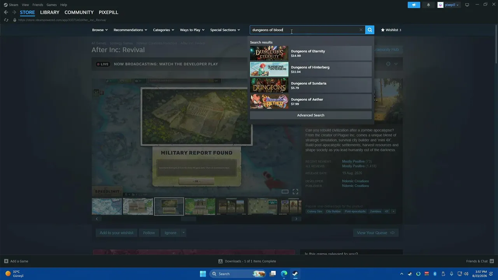This screenshot has height=280, width=498.
Task: Click the Advanced Search button
Action: [311, 115]
